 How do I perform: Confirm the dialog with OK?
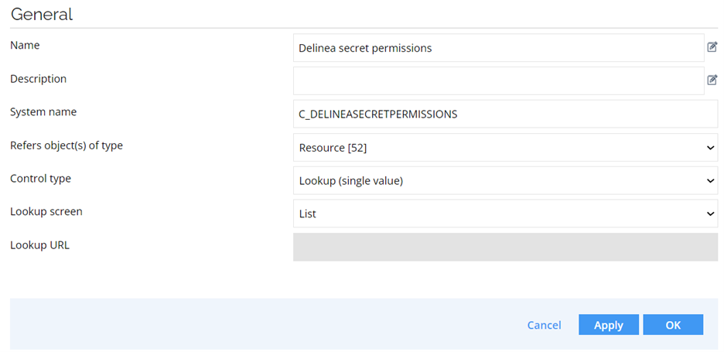click(x=673, y=325)
